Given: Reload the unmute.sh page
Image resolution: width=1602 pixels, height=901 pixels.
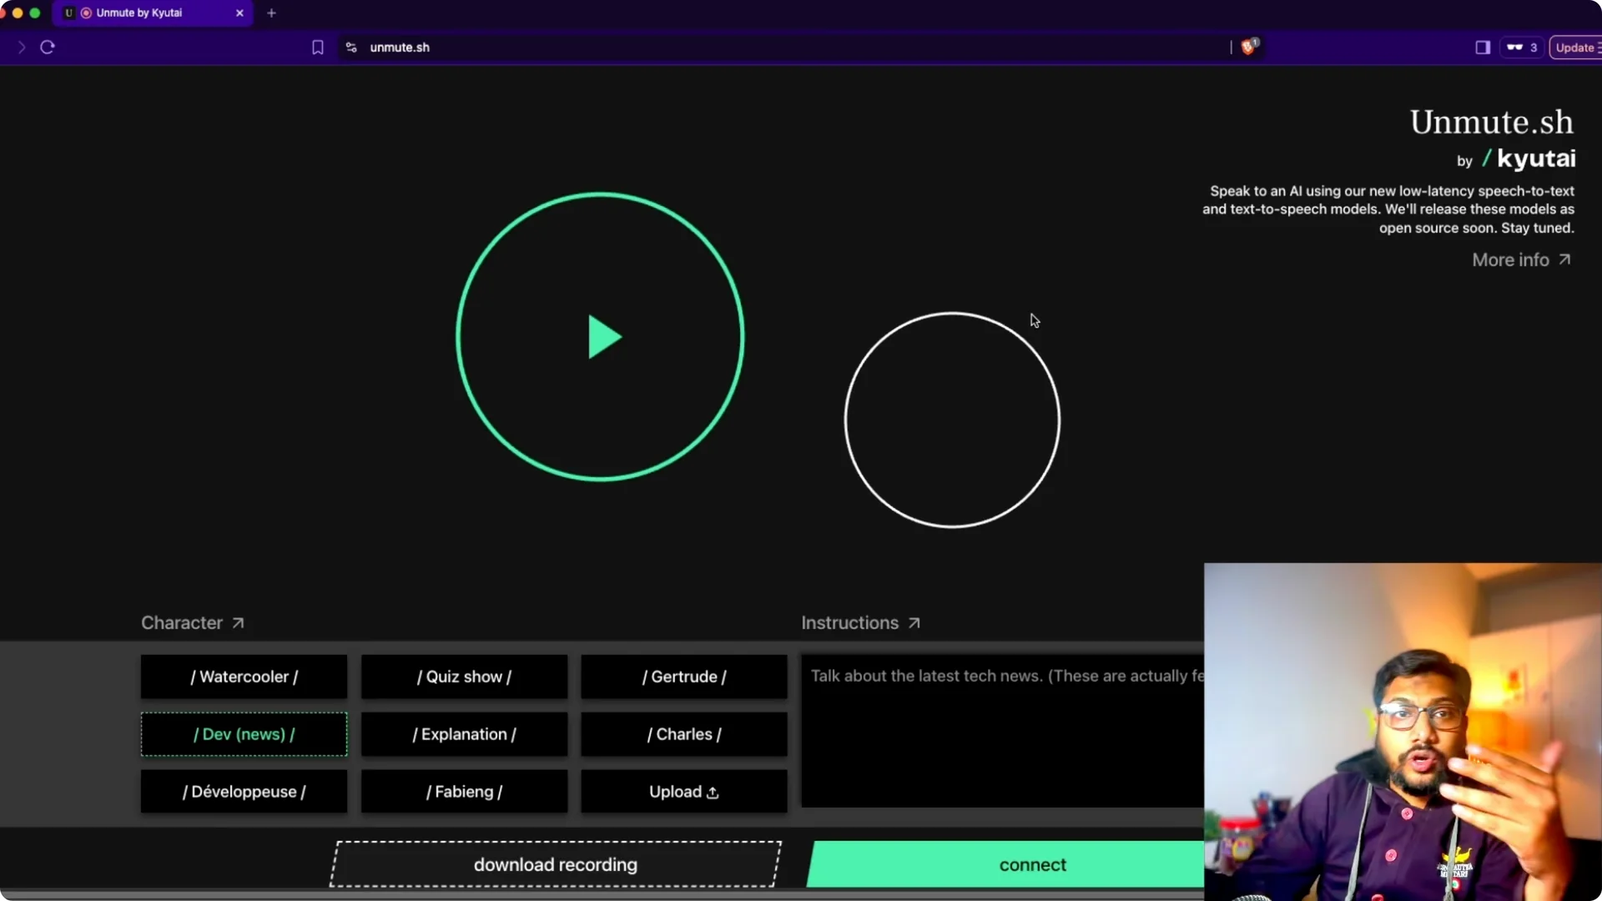Looking at the screenshot, I should 47,47.
